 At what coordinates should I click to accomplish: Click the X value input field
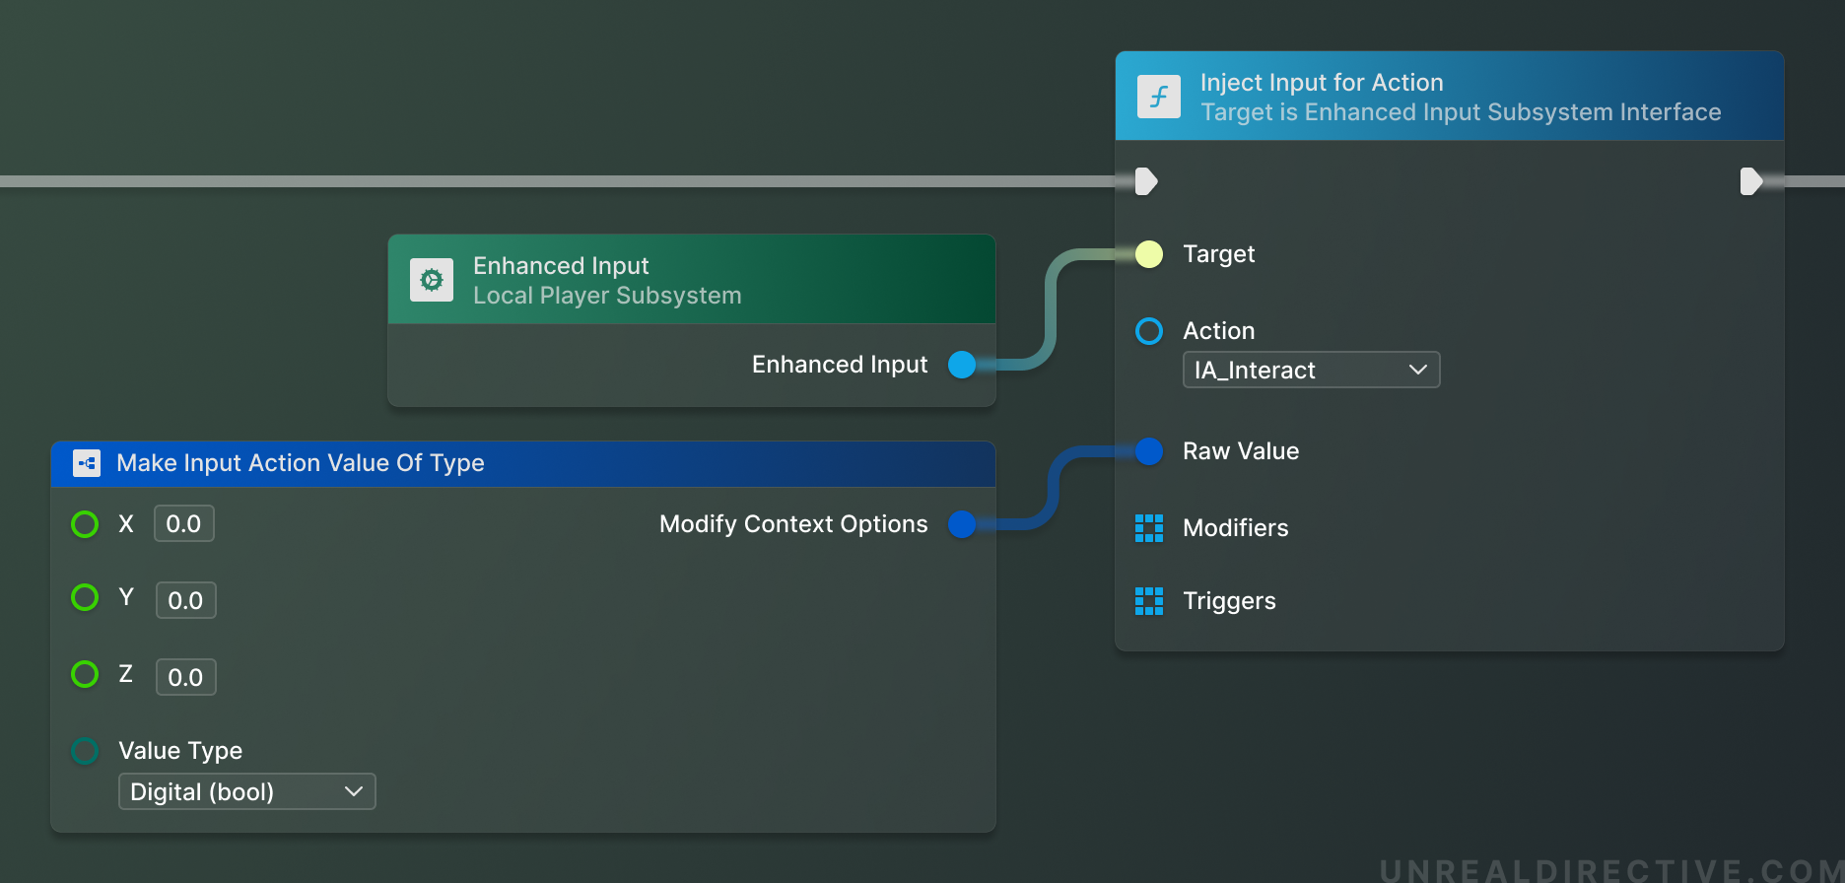coord(183,524)
